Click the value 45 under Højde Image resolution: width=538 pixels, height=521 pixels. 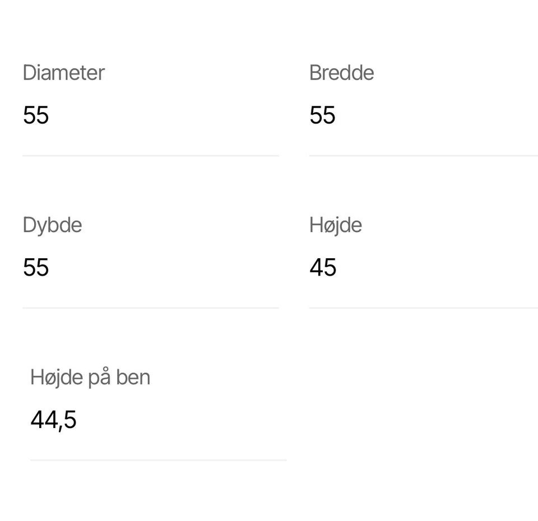tap(323, 268)
